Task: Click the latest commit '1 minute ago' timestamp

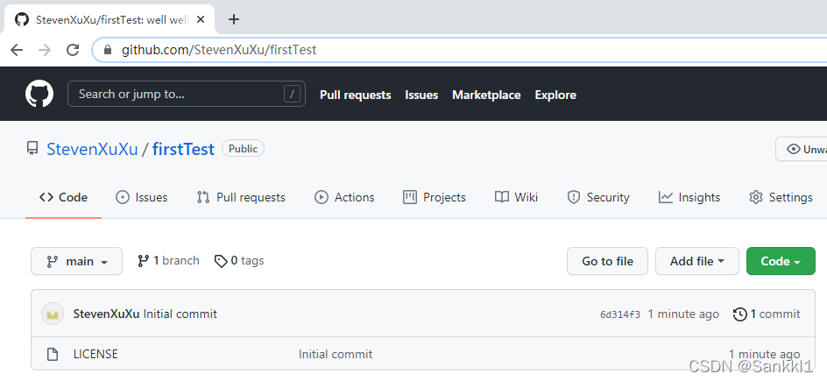Action: pyautogui.click(x=683, y=314)
